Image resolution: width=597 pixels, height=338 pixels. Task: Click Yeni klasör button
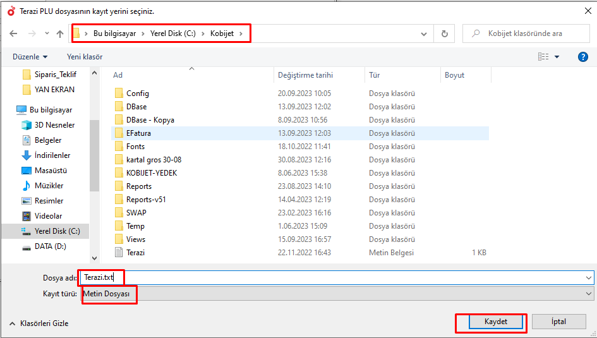coord(85,57)
